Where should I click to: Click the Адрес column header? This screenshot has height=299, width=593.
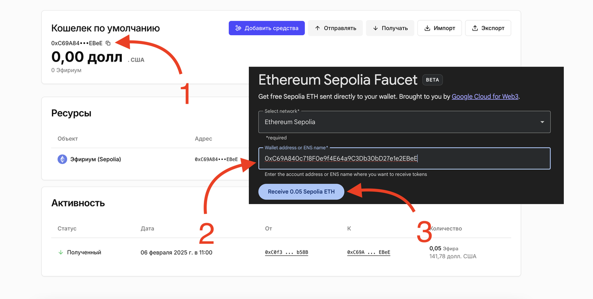tap(203, 139)
